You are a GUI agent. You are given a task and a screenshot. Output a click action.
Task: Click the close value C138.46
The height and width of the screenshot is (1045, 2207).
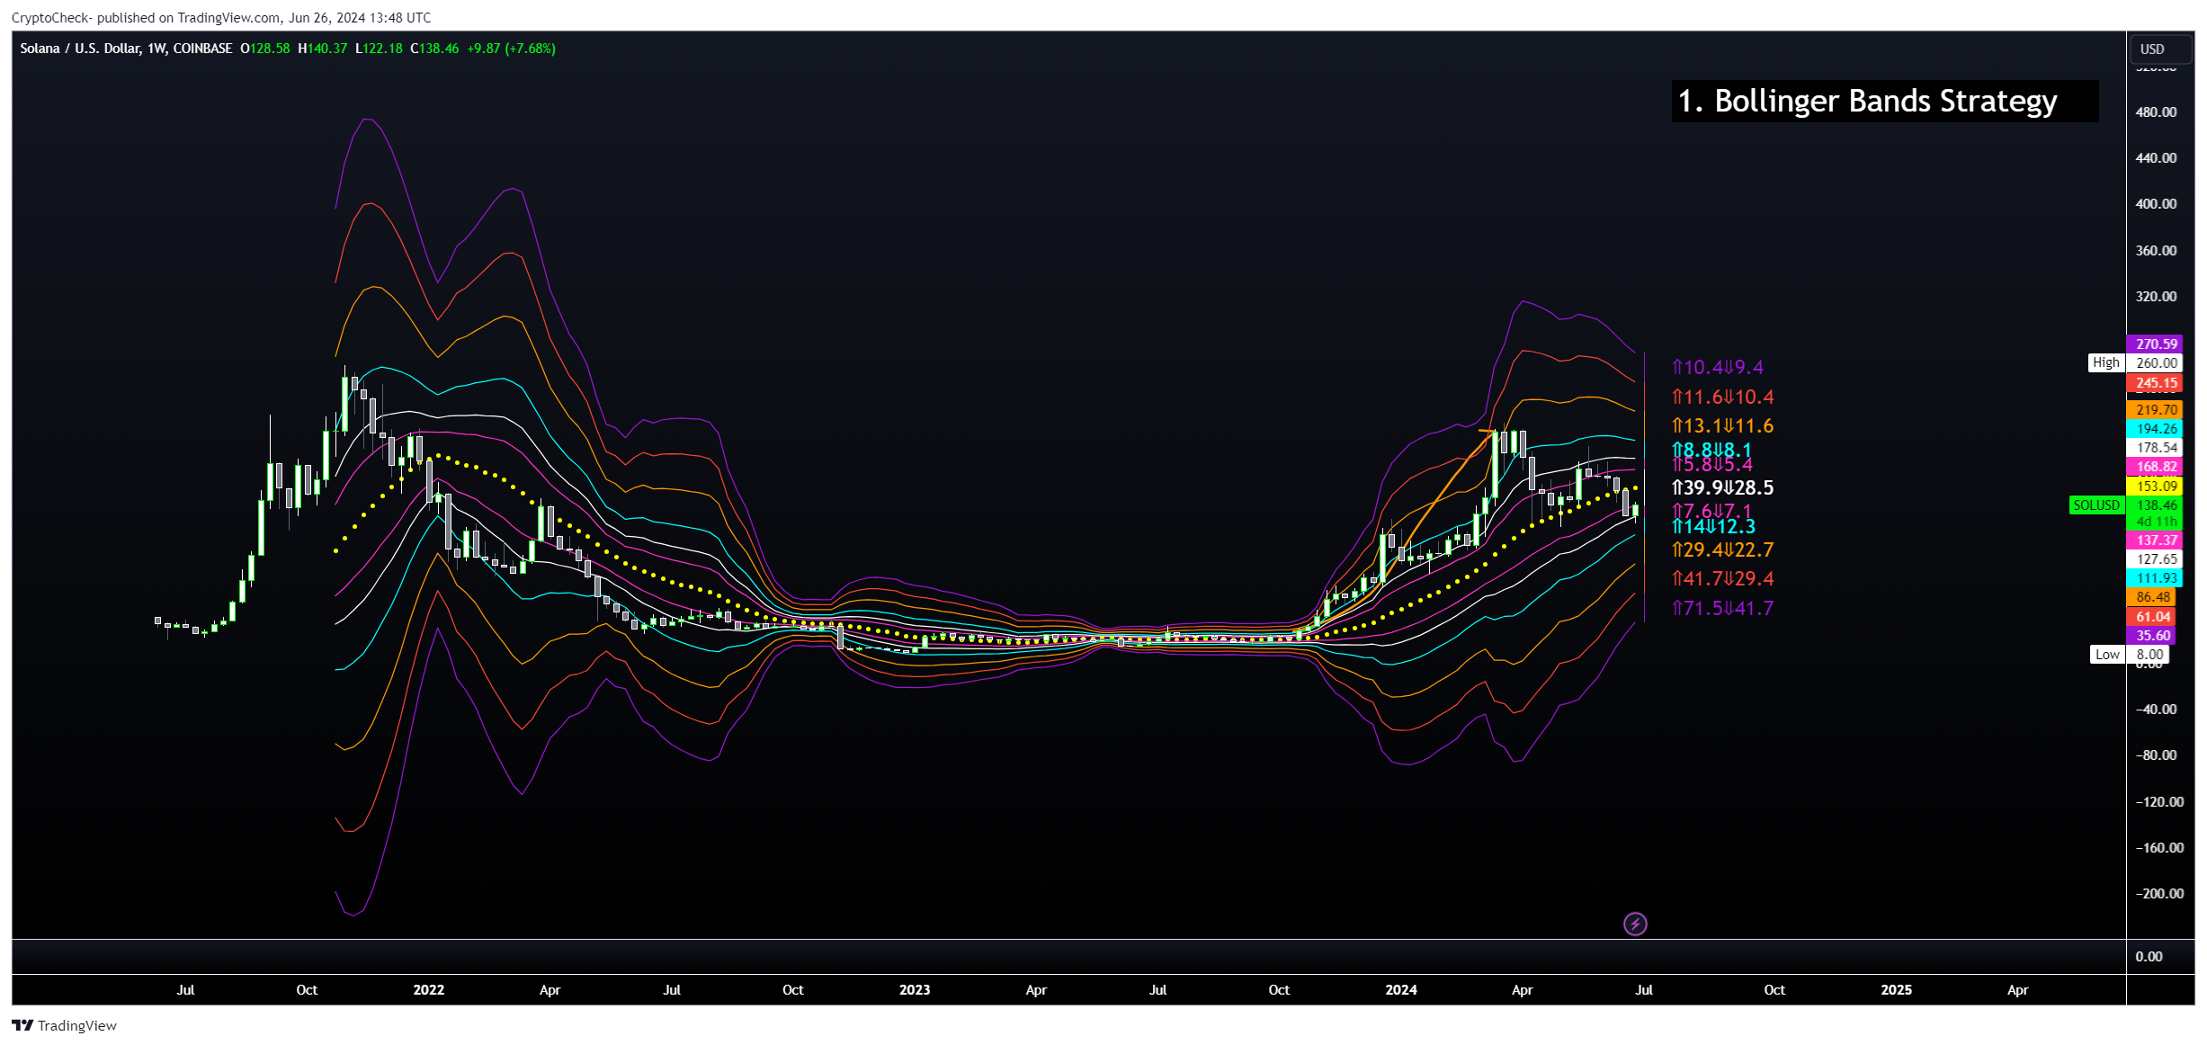[x=434, y=49]
